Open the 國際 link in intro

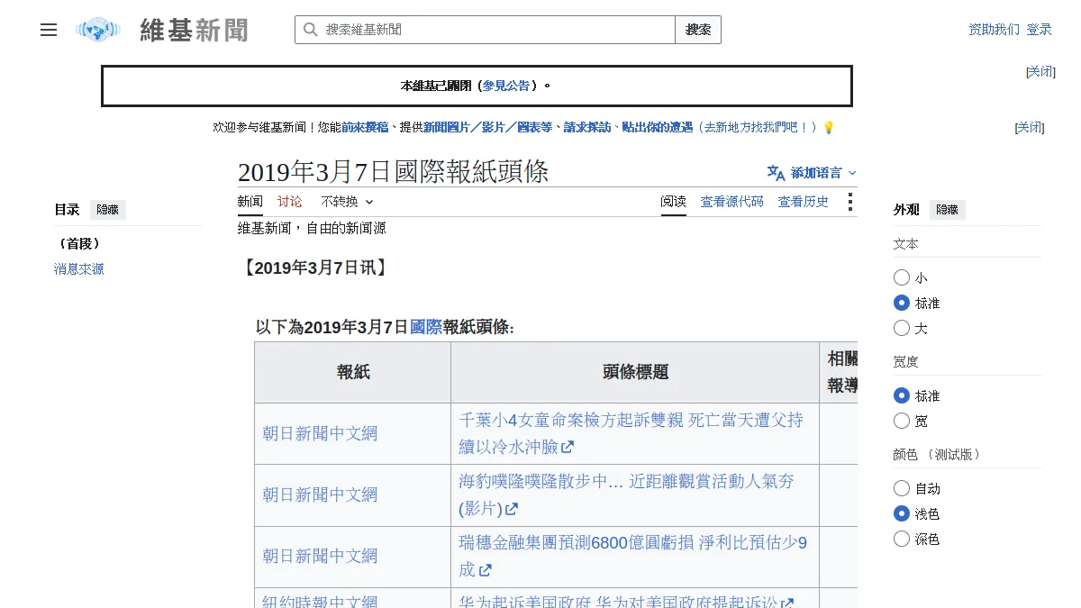point(426,327)
